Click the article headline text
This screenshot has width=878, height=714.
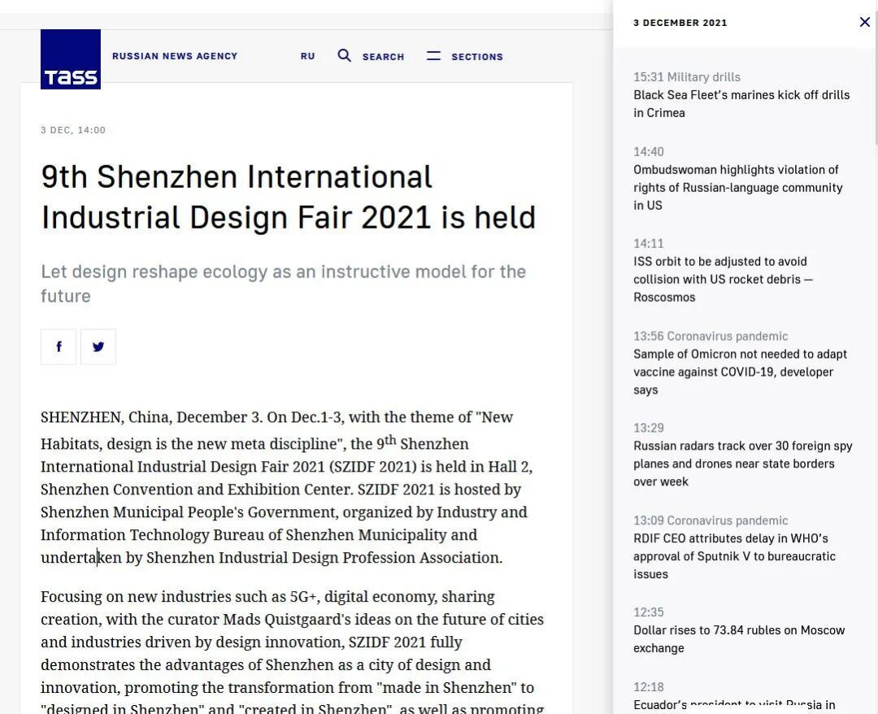pyautogui.click(x=289, y=197)
